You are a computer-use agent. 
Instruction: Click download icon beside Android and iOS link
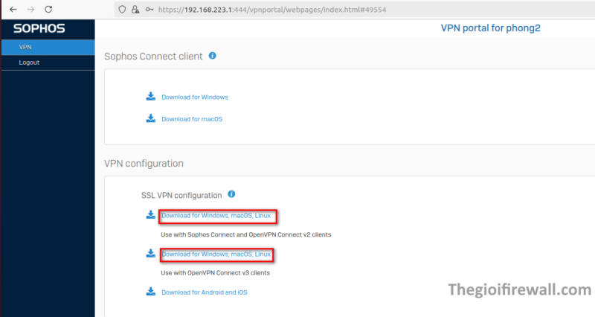(x=150, y=292)
